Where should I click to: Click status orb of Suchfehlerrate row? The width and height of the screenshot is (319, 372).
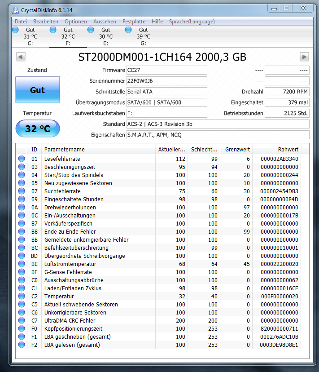[x=22, y=191]
